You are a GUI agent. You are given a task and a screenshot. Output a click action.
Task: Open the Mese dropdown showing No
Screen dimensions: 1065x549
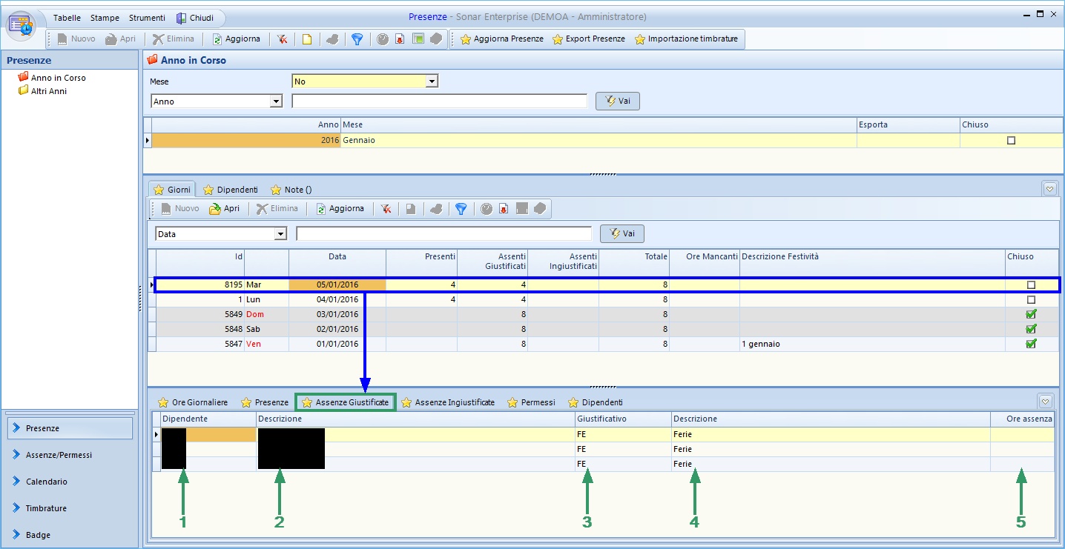point(432,81)
